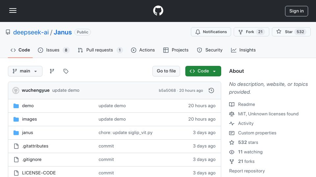
Task: Click the Readme book icon
Action: pyautogui.click(x=232, y=104)
